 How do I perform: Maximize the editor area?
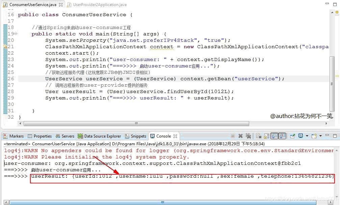tap(335, 4)
